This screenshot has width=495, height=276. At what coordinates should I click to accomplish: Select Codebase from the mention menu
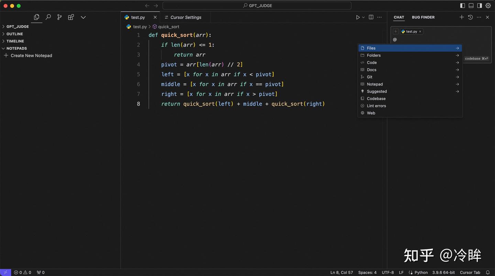[376, 98]
